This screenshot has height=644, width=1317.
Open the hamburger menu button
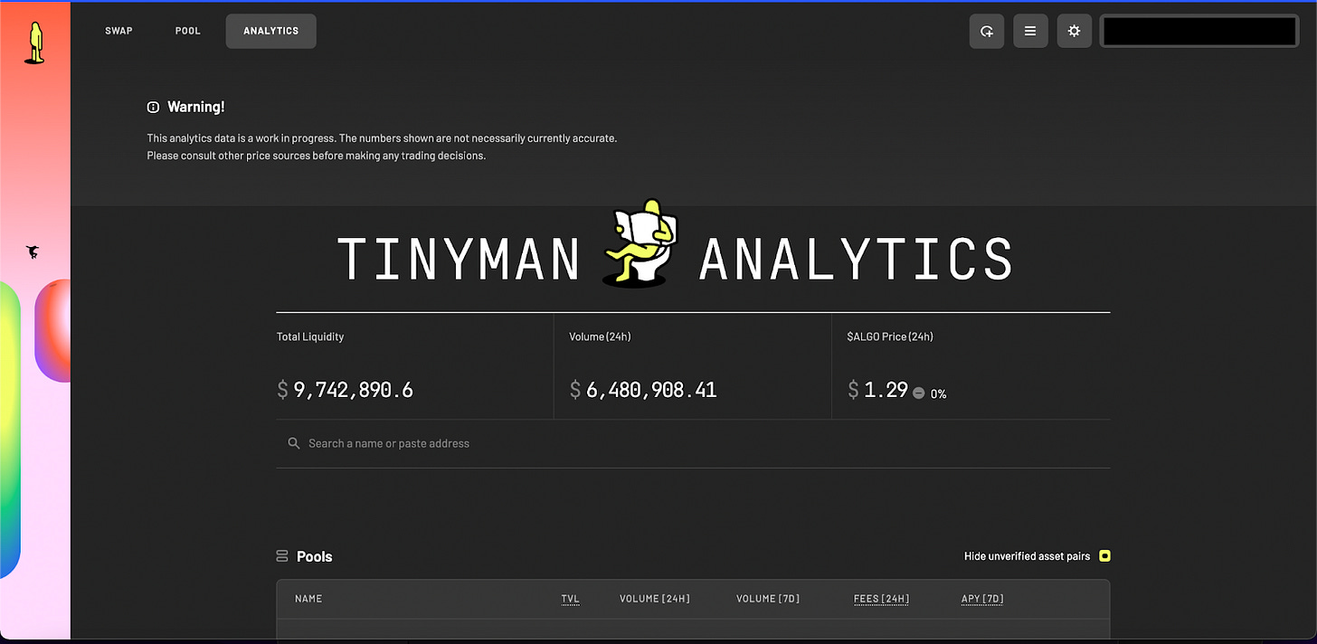(1030, 31)
